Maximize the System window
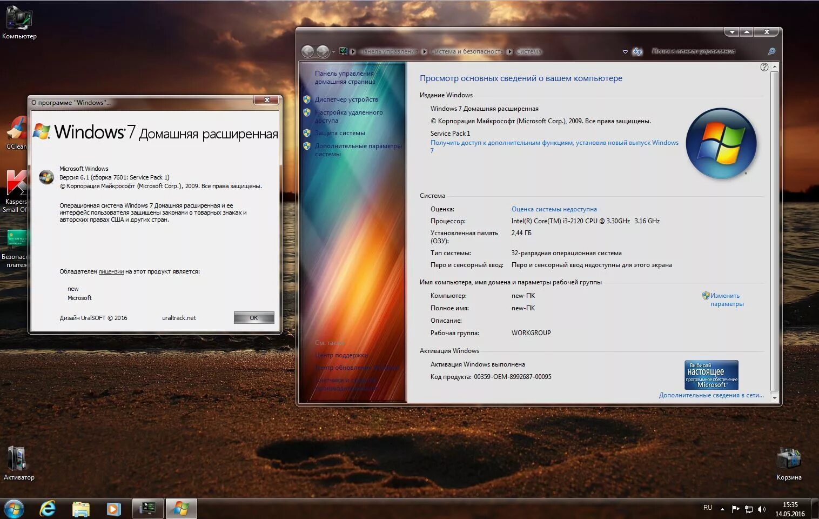Image resolution: width=819 pixels, height=519 pixels. [x=747, y=32]
